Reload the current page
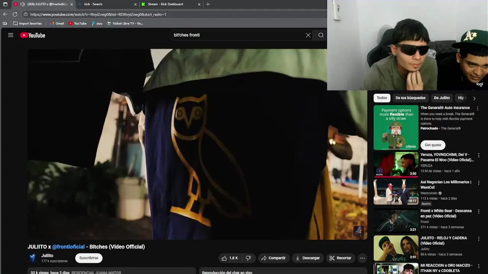The height and width of the screenshot is (274, 488). point(15,14)
